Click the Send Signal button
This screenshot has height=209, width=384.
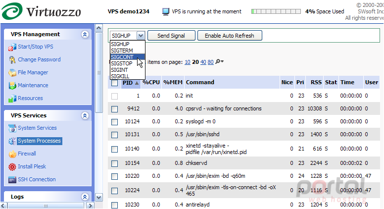(171, 36)
